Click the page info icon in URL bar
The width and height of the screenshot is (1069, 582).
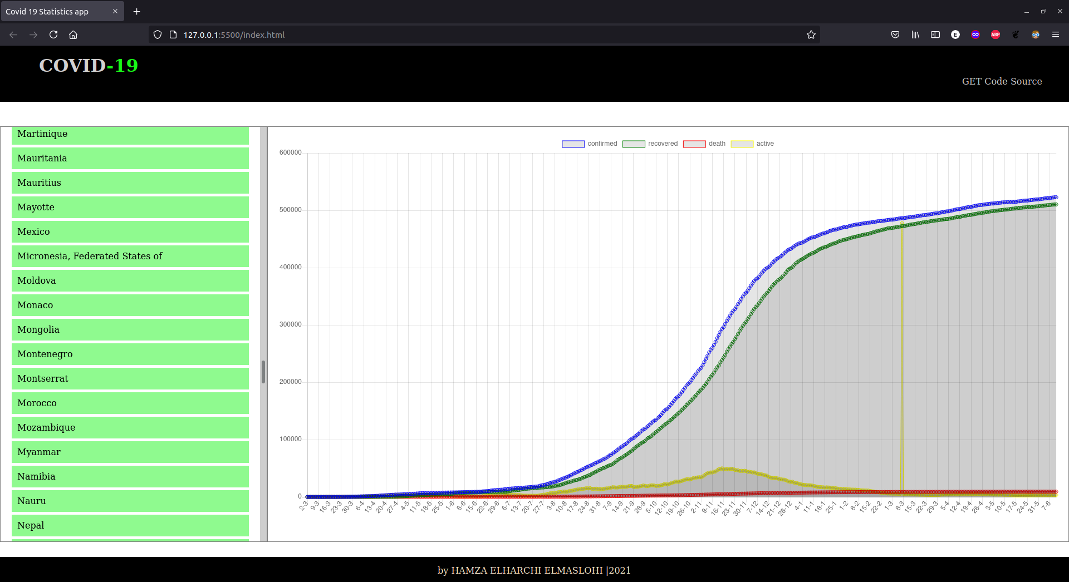pyautogui.click(x=173, y=34)
